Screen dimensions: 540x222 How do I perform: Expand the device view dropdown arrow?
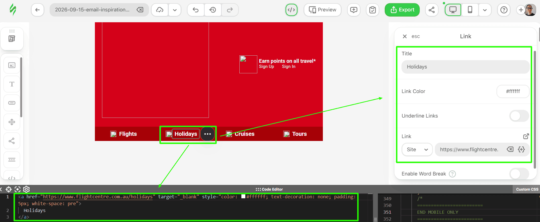tap(485, 10)
